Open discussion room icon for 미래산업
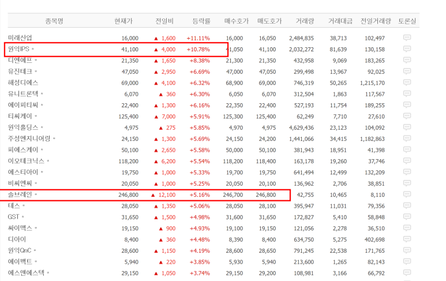Viewport: 446px width, 281px height. [407, 38]
